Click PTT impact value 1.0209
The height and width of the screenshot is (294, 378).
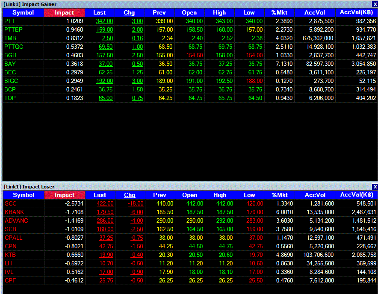[x=74, y=21]
